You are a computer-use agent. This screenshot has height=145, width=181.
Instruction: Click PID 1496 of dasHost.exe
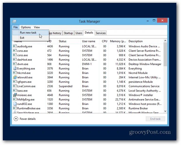50,60
